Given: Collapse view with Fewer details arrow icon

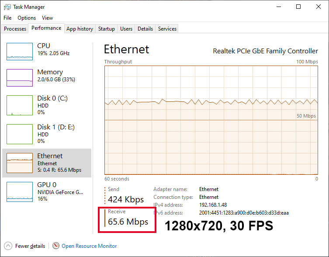Looking at the screenshot, I should tap(8, 246).
